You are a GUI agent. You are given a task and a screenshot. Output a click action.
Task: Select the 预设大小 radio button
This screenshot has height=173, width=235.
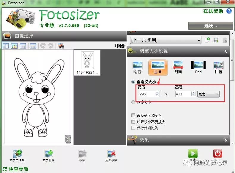[133, 102]
